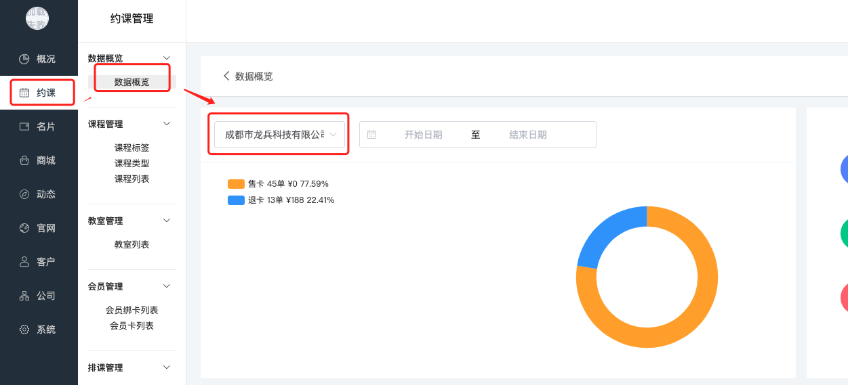Open the 成都市龙兵科技有限公司 company dropdown
This screenshot has height=385, width=848.
279,135
